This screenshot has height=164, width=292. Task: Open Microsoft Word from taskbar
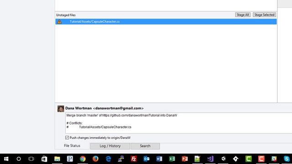[x=159, y=159]
